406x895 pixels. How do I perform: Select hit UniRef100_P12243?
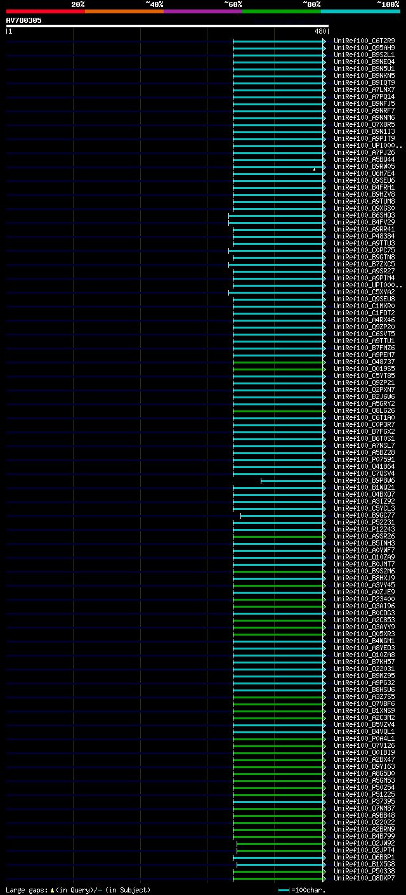point(364,529)
